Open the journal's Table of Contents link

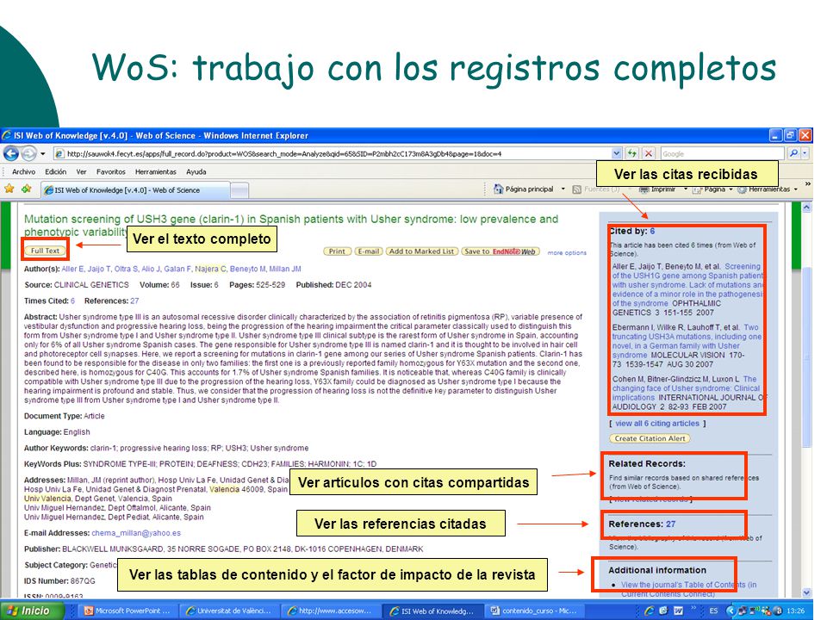(x=688, y=589)
